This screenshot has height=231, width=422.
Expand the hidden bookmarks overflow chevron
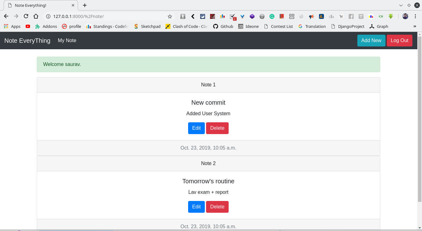tap(415, 26)
